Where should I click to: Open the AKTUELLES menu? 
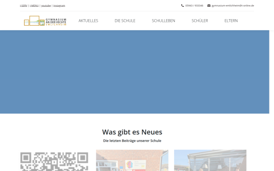click(88, 21)
